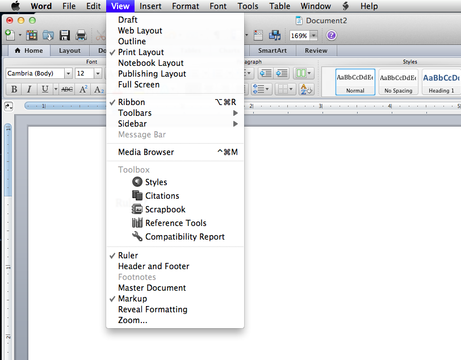Expand the Sidebar submenu
461x360 pixels.
coord(175,124)
